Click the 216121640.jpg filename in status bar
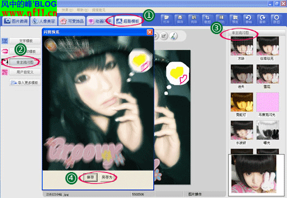Screen dimensions: 287x198 [x=57, y=194]
